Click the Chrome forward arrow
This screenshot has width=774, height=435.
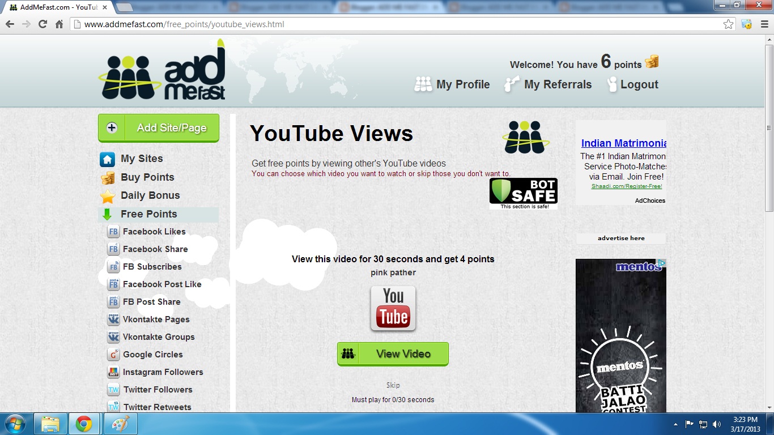click(26, 24)
